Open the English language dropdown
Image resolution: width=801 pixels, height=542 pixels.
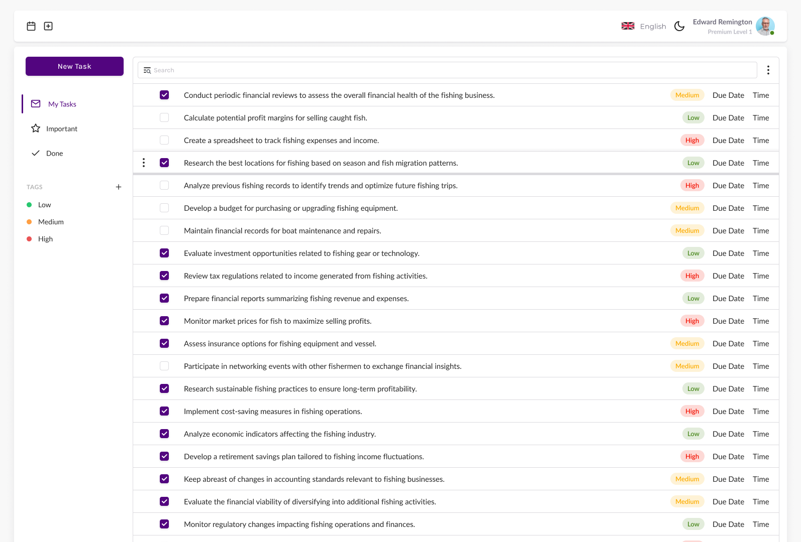pos(653,26)
